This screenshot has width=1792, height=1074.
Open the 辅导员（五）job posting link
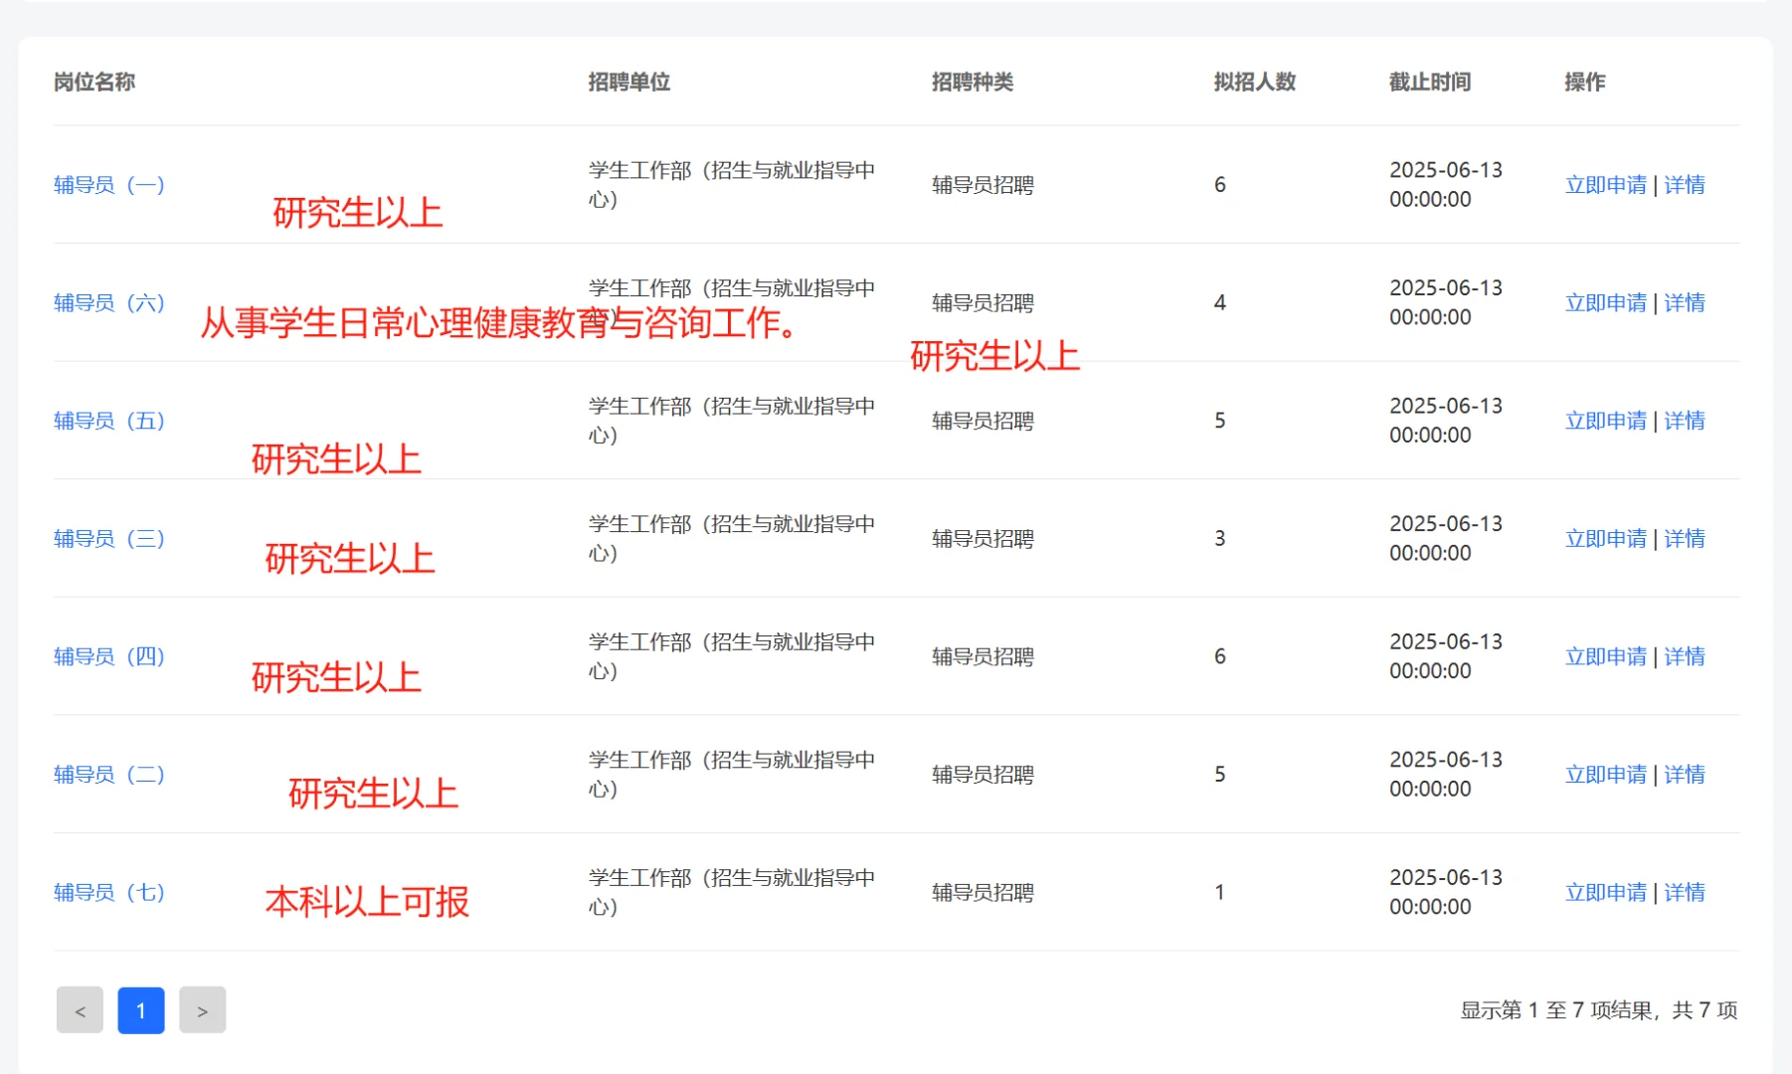(x=108, y=421)
